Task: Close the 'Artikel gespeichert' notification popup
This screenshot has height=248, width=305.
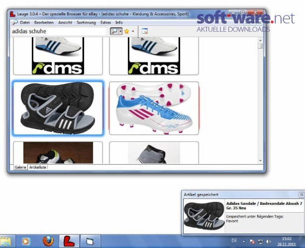Action: (302, 194)
